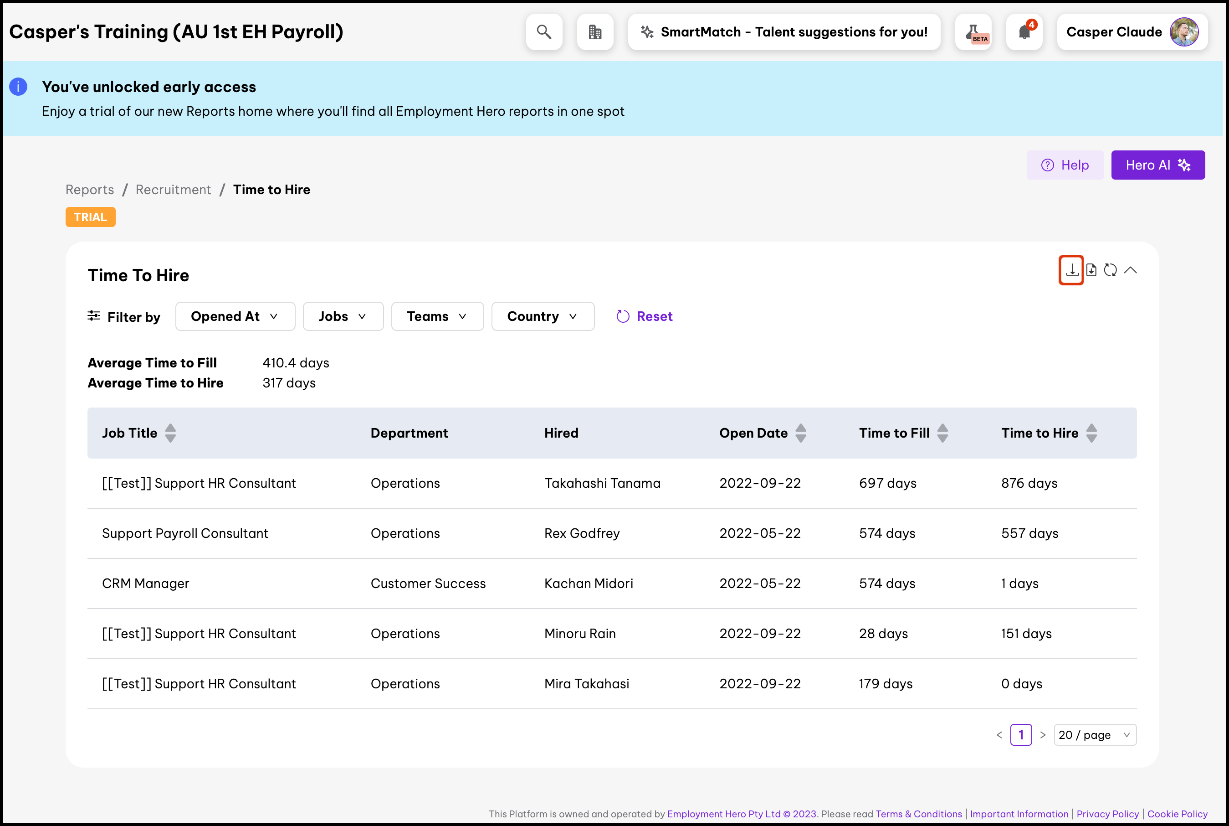Click the search magnifier icon

click(x=544, y=32)
